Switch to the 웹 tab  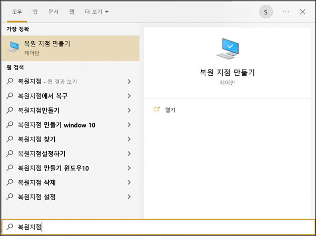click(x=72, y=12)
